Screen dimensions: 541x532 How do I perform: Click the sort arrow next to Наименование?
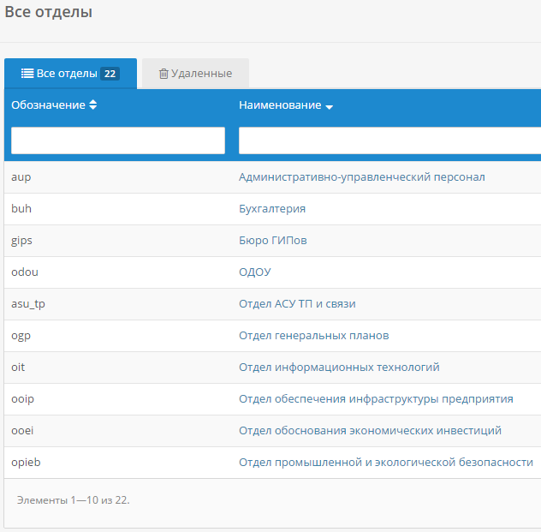330,106
